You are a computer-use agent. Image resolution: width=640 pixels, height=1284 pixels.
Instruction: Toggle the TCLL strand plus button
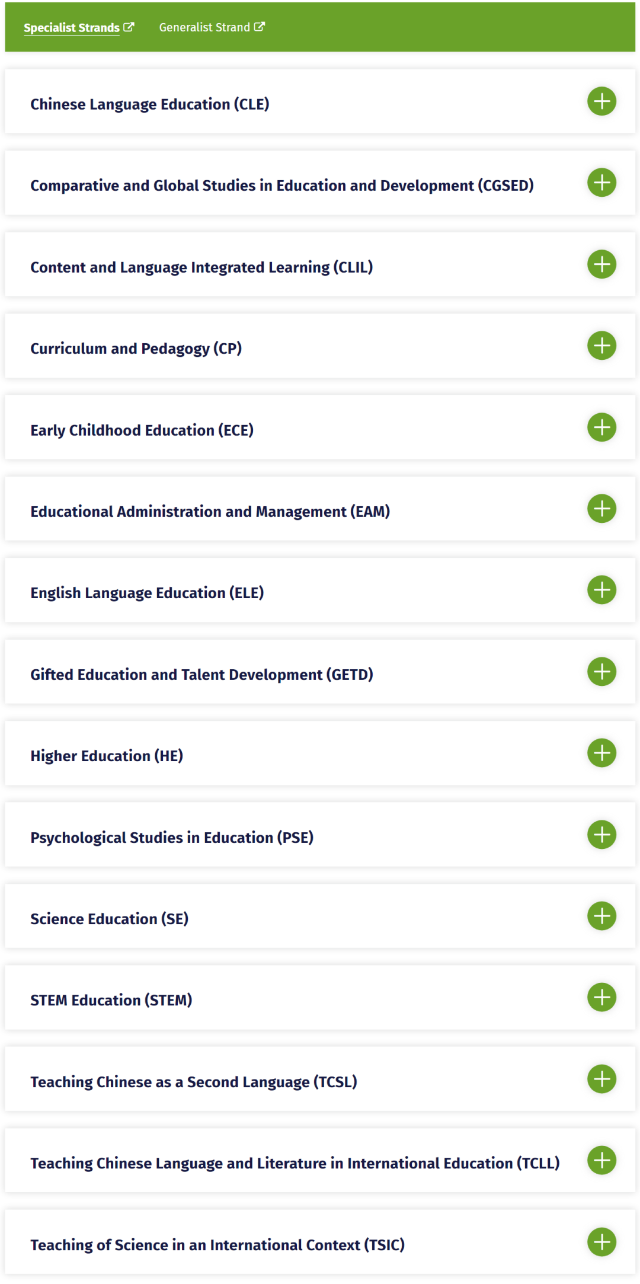(601, 1160)
